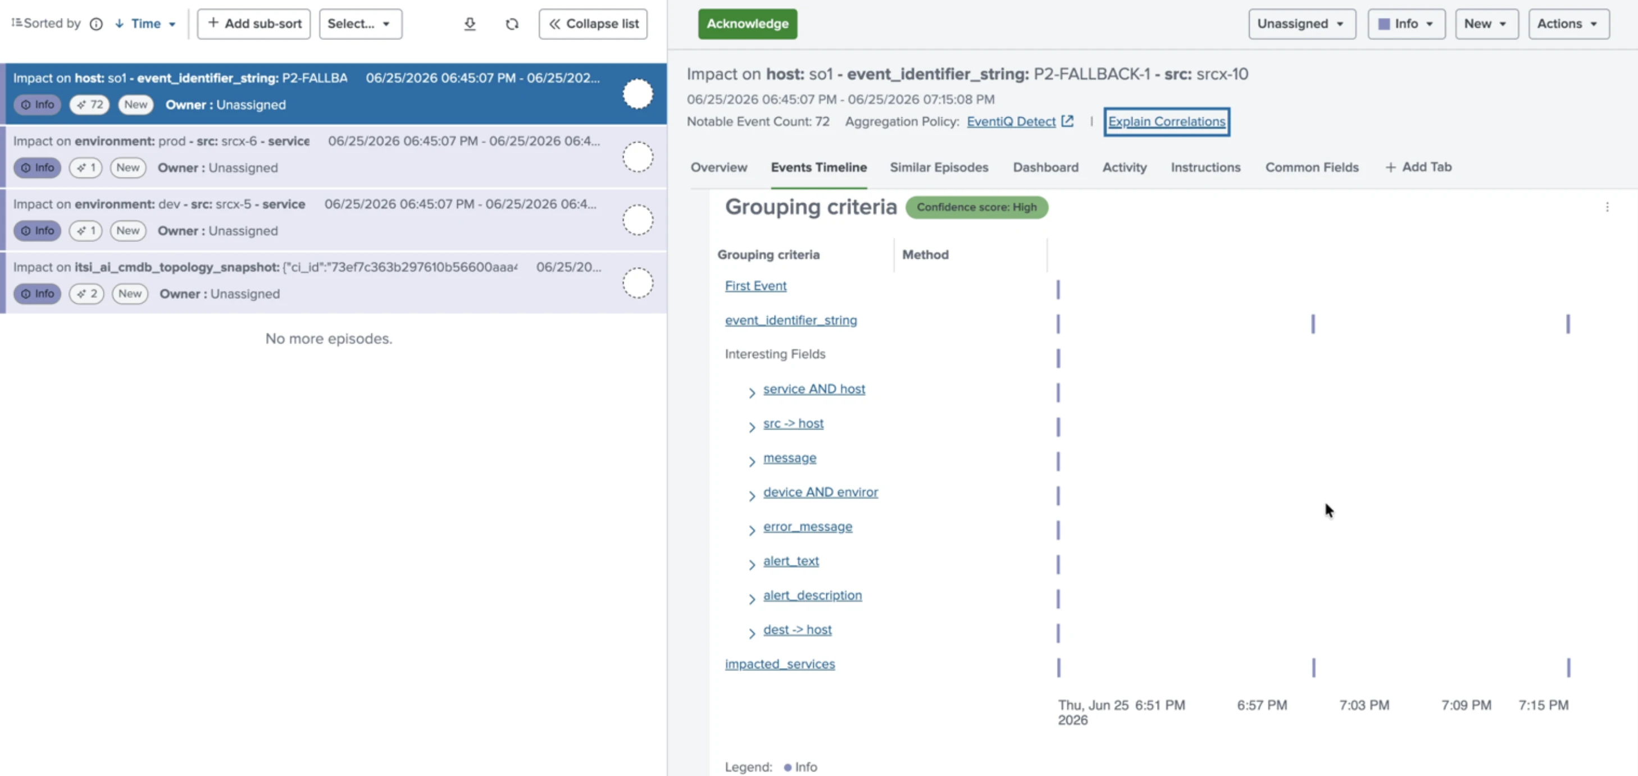Click Add sub-sort button

point(254,24)
